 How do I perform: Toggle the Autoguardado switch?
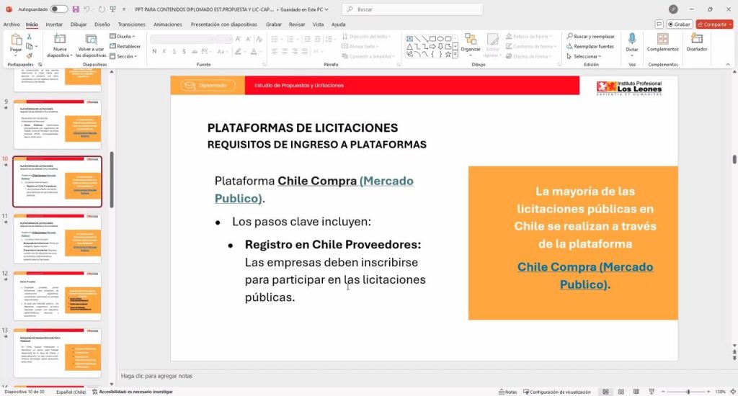59,9
